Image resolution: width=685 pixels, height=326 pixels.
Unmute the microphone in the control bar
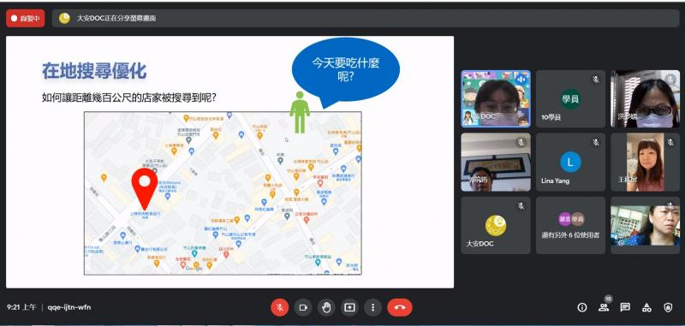(x=280, y=308)
